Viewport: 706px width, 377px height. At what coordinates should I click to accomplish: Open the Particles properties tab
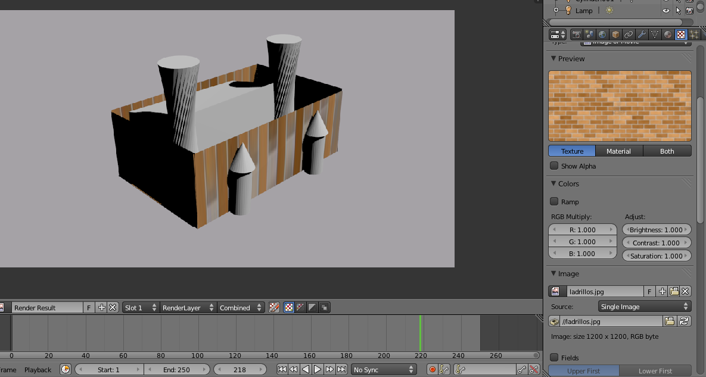point(694,35)
